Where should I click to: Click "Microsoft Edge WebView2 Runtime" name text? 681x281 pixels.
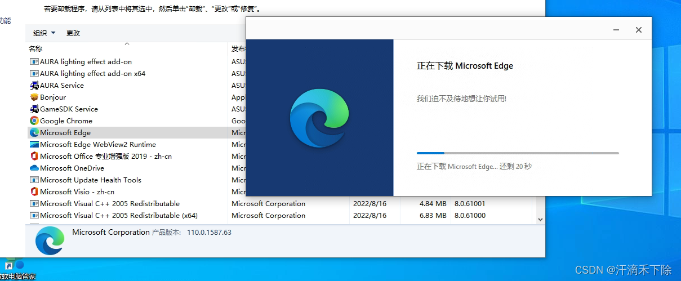coord(98,145)
